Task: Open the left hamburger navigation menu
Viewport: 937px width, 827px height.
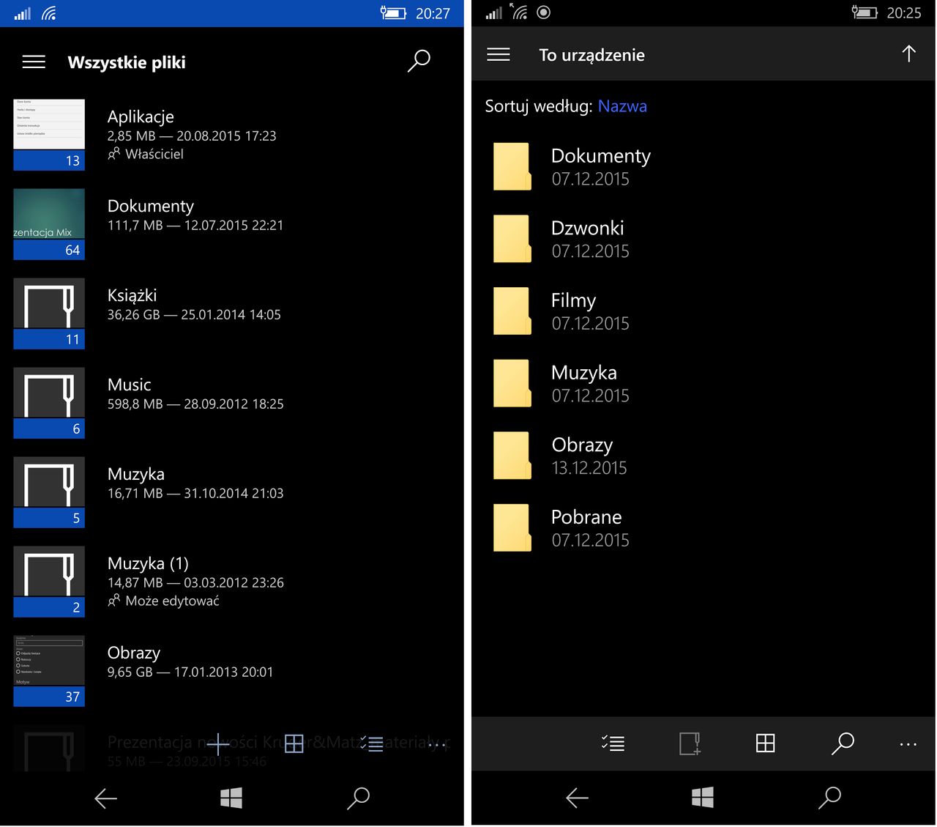Action: (34, 62)
